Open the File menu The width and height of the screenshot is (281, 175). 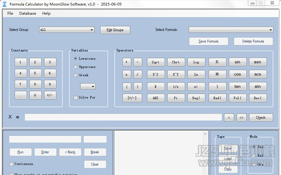click(x=10, y=14)
